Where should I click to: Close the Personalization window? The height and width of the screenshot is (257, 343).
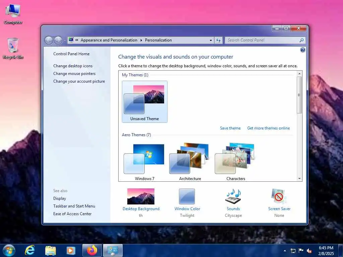point(298,28)
